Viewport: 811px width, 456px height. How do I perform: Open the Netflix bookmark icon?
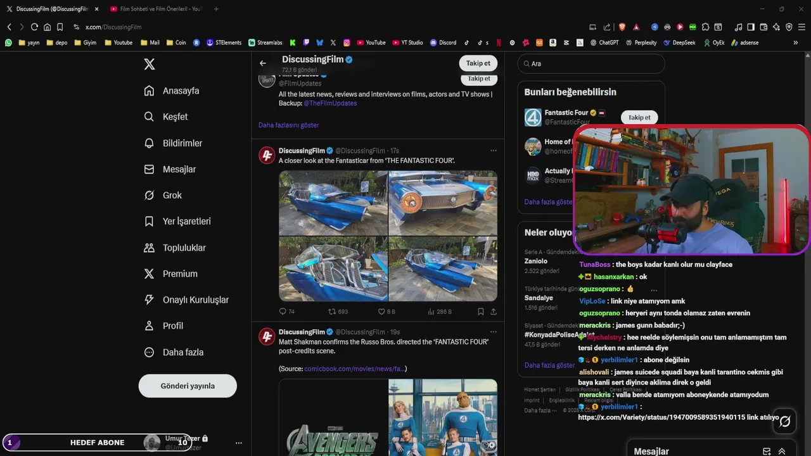499,42
